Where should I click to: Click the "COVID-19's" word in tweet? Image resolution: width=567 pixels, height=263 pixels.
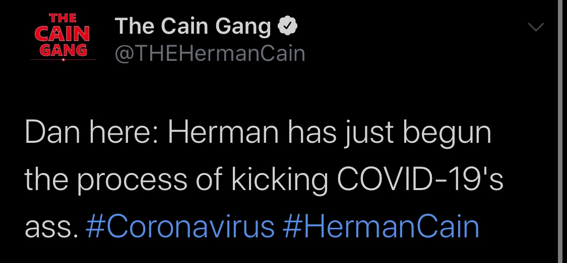click(x=420, y=180)
